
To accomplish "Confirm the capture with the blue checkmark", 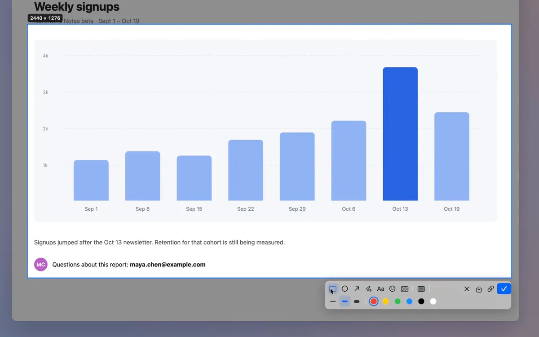I will tap(504, 289).
